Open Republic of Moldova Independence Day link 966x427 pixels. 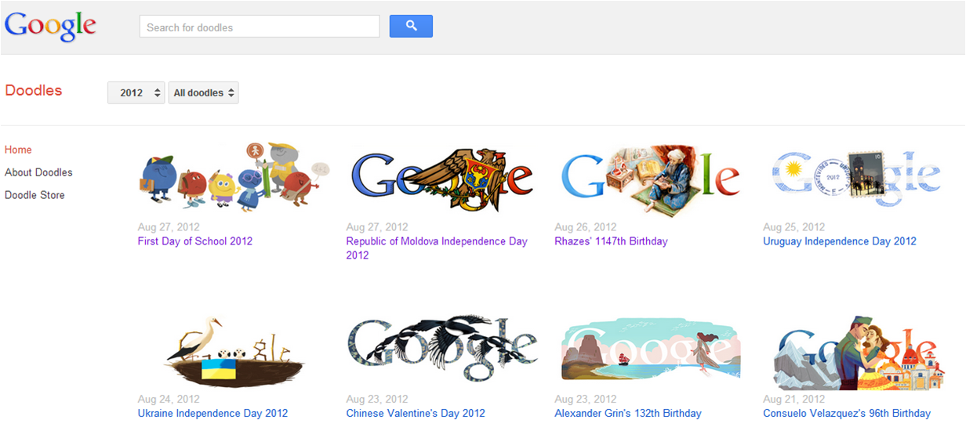coord(437,248)
